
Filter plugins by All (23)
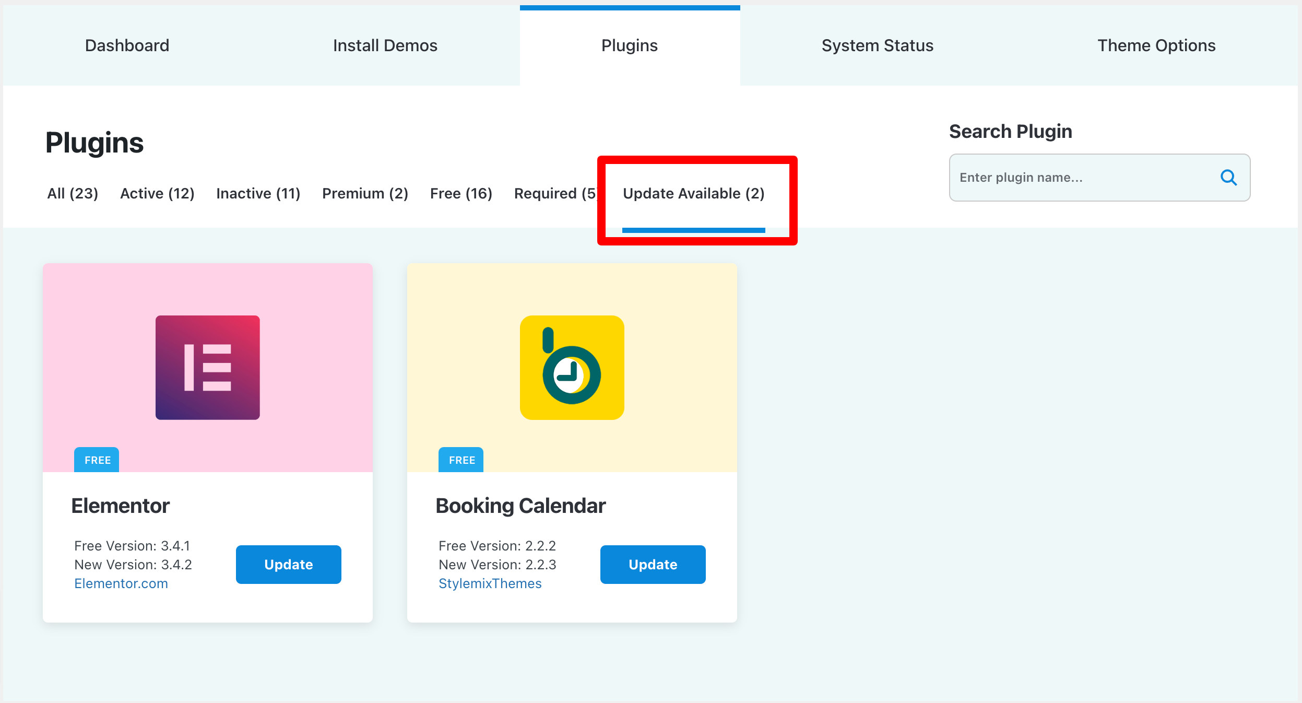click(x=73, y=193)
